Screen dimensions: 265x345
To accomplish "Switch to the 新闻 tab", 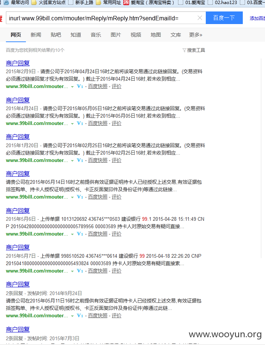I will click(36, 35).
